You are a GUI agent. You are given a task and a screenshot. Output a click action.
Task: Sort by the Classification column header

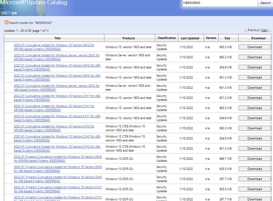(166, 38)
